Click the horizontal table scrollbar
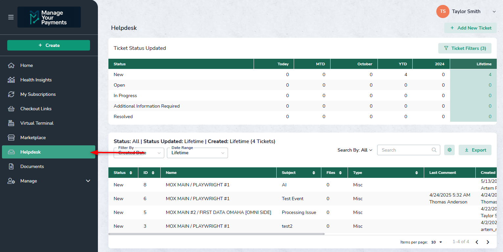The height and width of the screenshot is (252, 503). [216, 234]
